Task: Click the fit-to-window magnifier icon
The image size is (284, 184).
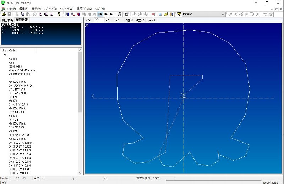Action: coord(40,14)
